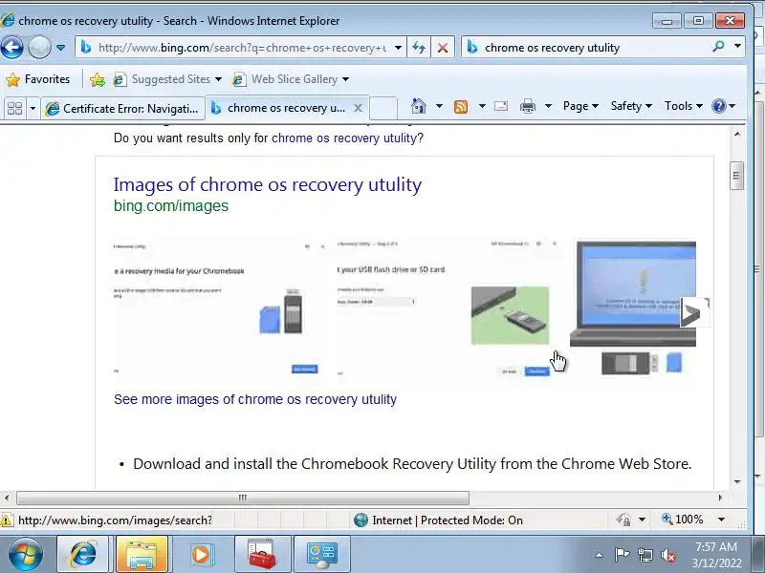The height and width of the screenshot is (573, 765).
Task: Click the magnifier Search icon
Action: pyautogui.click(x=718, y=47)
